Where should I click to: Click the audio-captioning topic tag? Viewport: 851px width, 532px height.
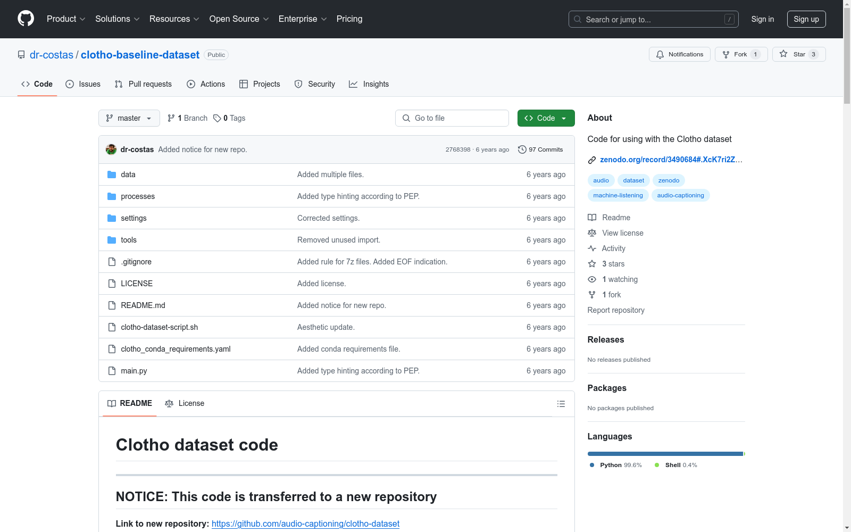pos(680,195)
